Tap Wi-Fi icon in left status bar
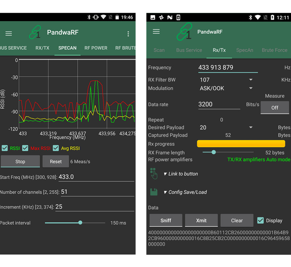This screenshot has width=291, height=267. pos(103,17)
